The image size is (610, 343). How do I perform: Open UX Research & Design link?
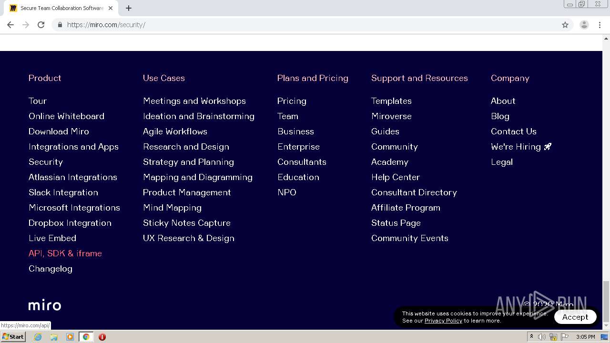[189, 238]
